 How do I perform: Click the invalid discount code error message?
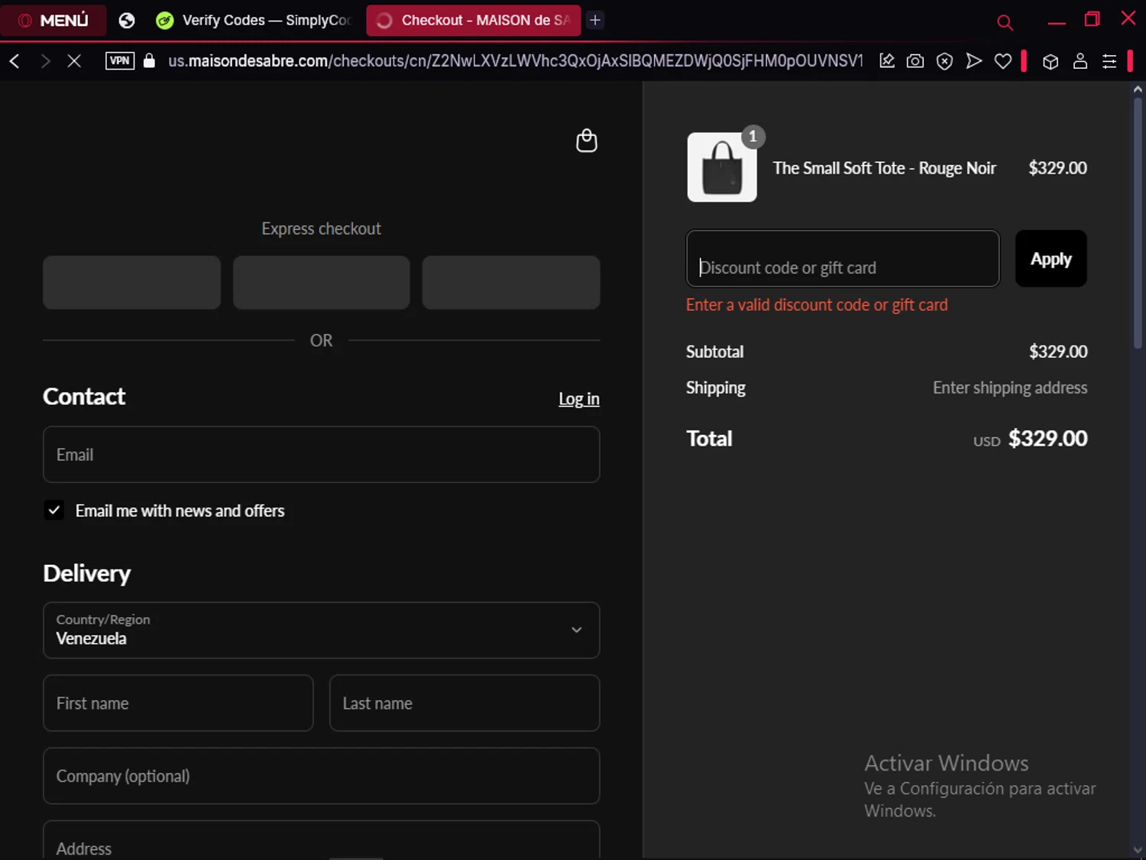pyautogui.click(x=817, y=305)
